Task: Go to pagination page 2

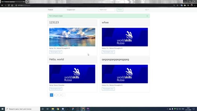Action: pos(55,95)
